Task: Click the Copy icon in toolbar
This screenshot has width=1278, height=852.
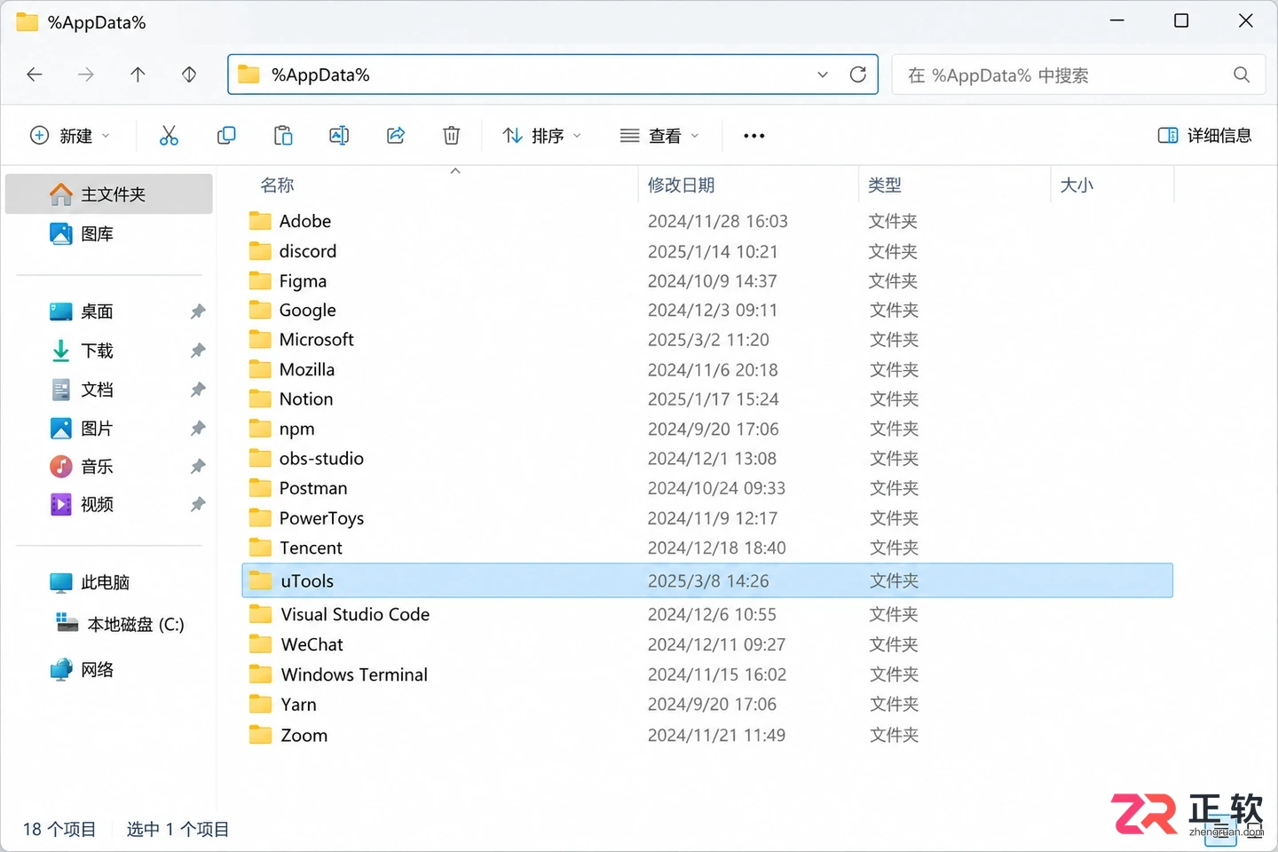Action: coord(226,136)
